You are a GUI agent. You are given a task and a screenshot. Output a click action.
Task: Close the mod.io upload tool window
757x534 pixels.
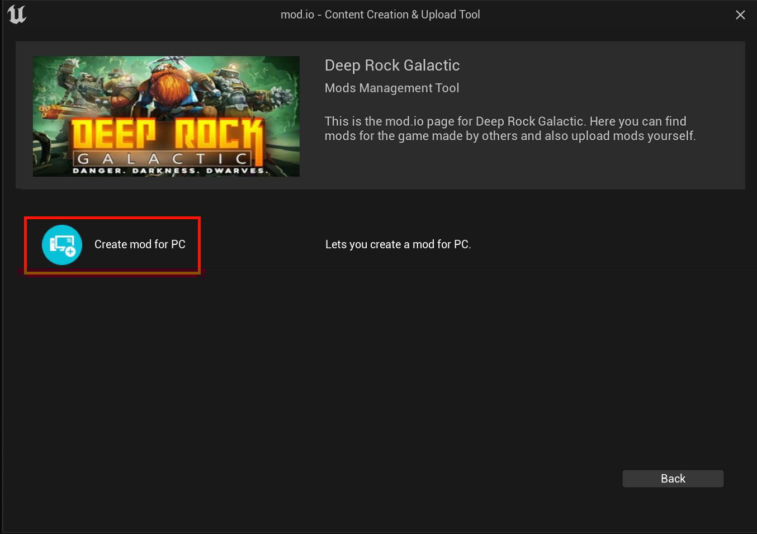(740, 15)
